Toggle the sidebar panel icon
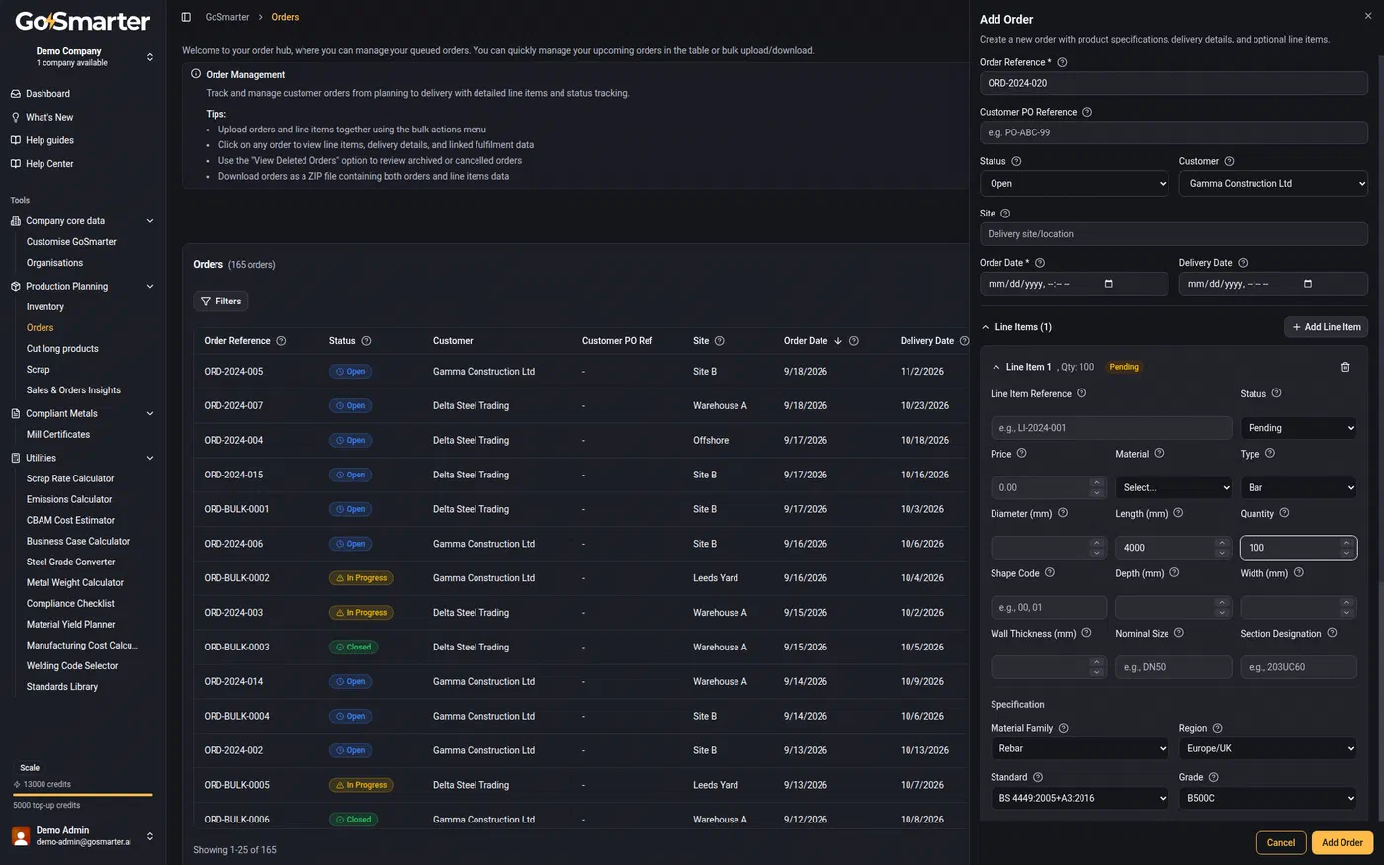Viewport: 1384px width, 865px height. click(x=186, y=17)
